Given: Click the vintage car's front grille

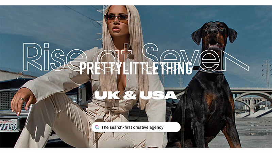Looking at the screenshot, I should [11, 101].
